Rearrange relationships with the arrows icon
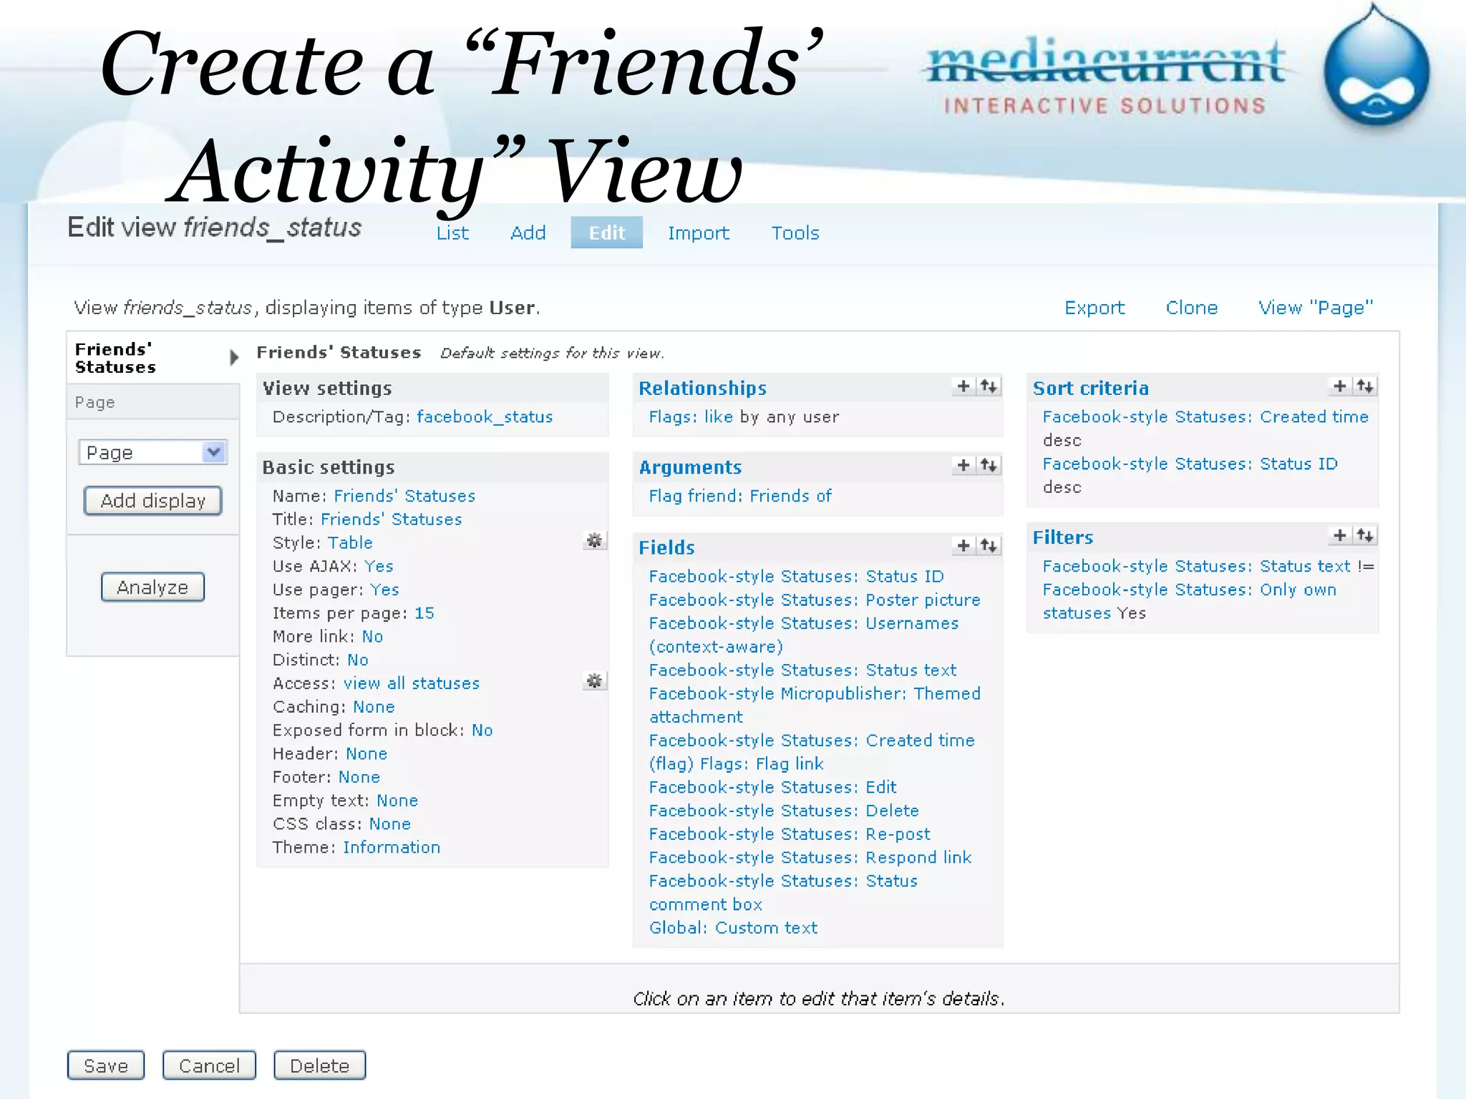This screenshot has width=1466, height=1099. [x=989, y=386]
